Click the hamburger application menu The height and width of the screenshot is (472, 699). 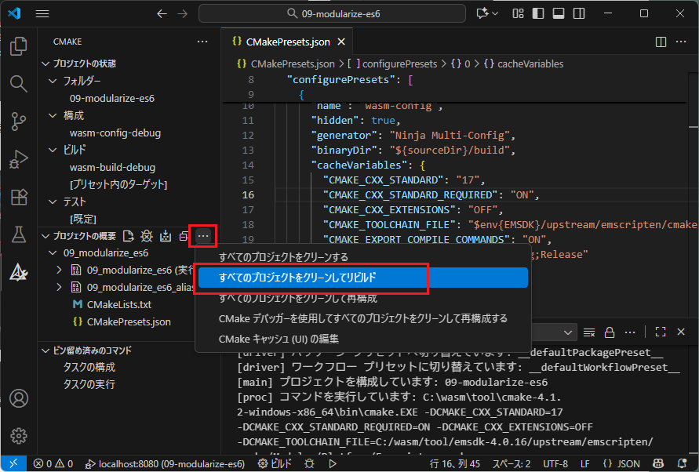[x=42, y=14]
